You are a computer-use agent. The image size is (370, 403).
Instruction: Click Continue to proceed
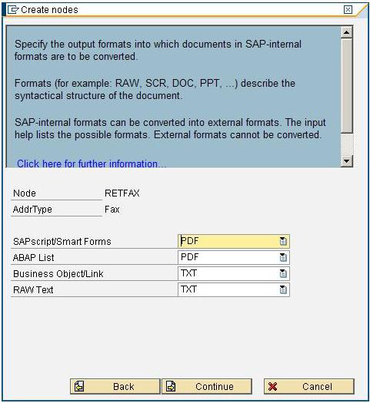206,386
